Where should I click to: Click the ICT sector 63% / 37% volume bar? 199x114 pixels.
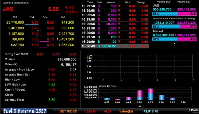pyautogui.click(x=174, y=26)
